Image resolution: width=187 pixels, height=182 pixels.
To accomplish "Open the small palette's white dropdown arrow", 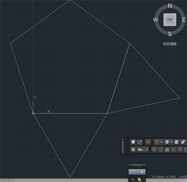I will [142, 172].
